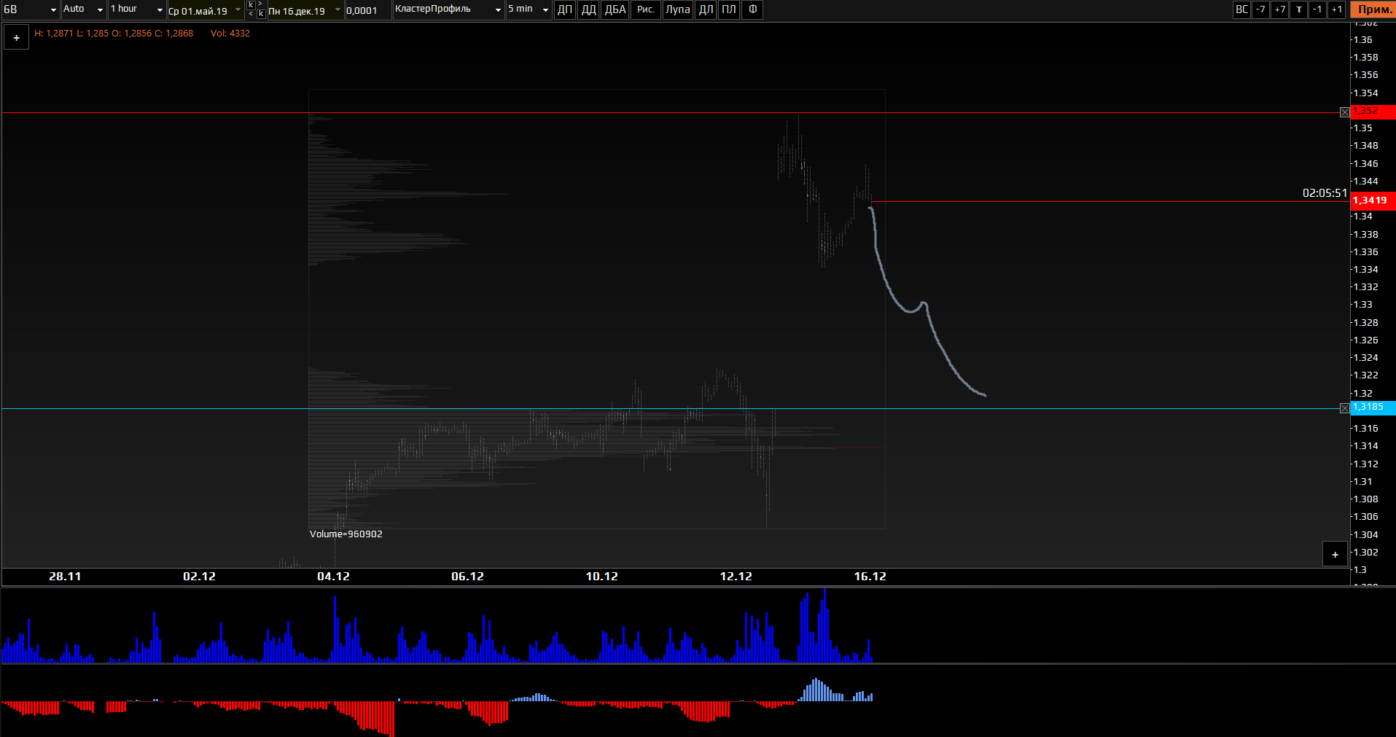
Task: Click the 0,0001 price step field
Action: tap(367, 10)
